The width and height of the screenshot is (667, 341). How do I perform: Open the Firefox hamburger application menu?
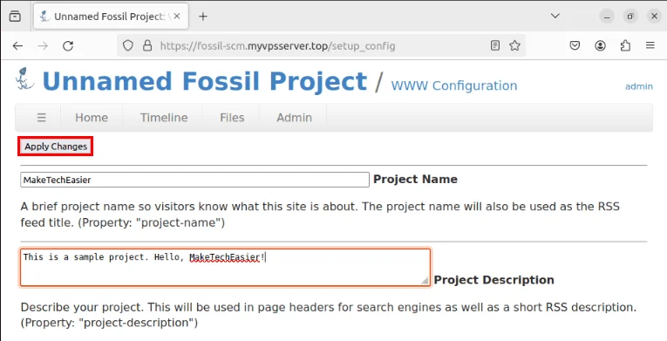(650, 45)
